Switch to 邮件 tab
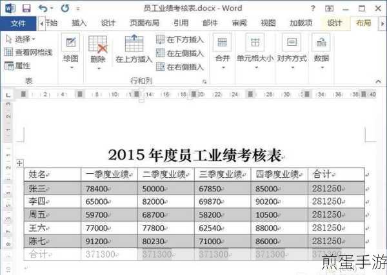Image resolution: width=387 pixels, height=275 pixels. point(210,23)
